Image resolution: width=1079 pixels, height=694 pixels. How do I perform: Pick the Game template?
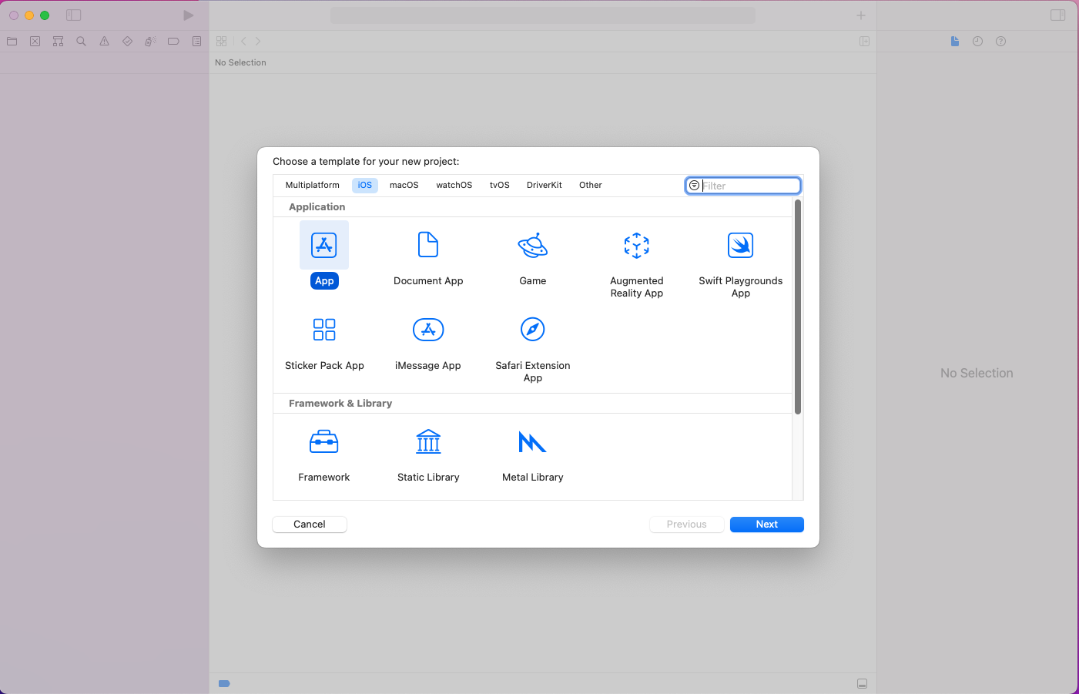pyautogui.click(x=533, y=245)
